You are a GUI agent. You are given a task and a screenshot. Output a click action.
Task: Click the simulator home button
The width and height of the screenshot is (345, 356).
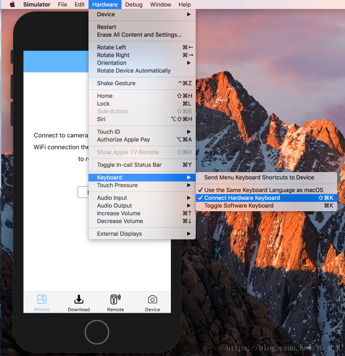pyautogui.click(x=97, y=332)
